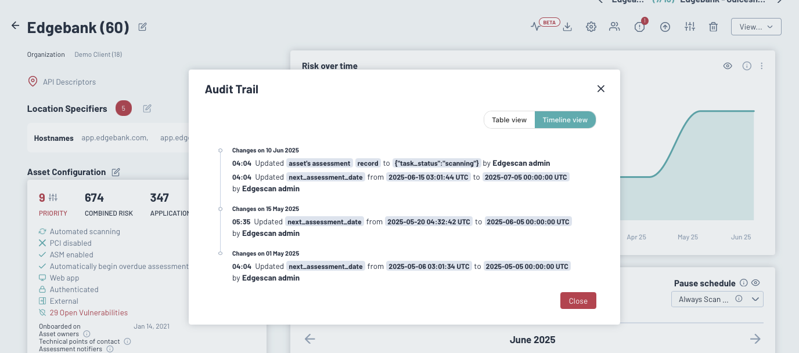Show info for Assessment notifiers
The width and height of the screenshot is (799, 353).
tap(110, 349)
